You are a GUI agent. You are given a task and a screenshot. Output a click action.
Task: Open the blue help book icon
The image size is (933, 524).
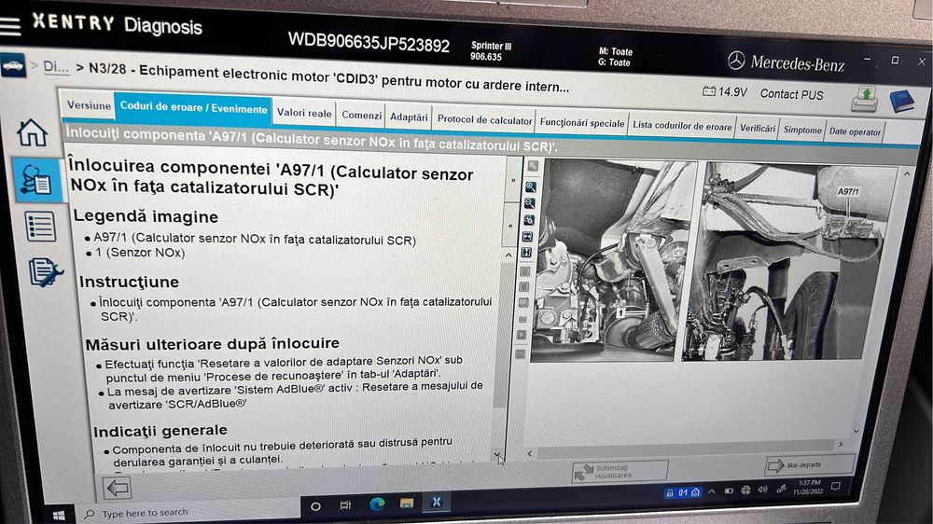[x=901, y=101]
